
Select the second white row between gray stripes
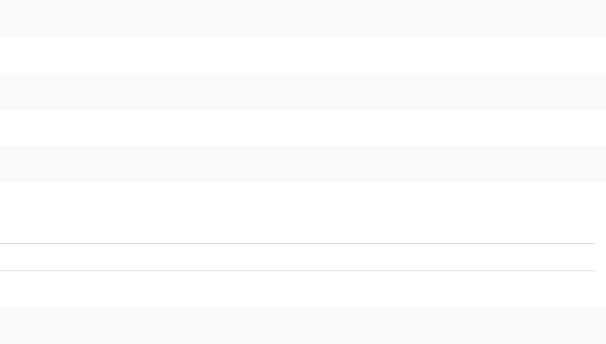coord(303,128)
